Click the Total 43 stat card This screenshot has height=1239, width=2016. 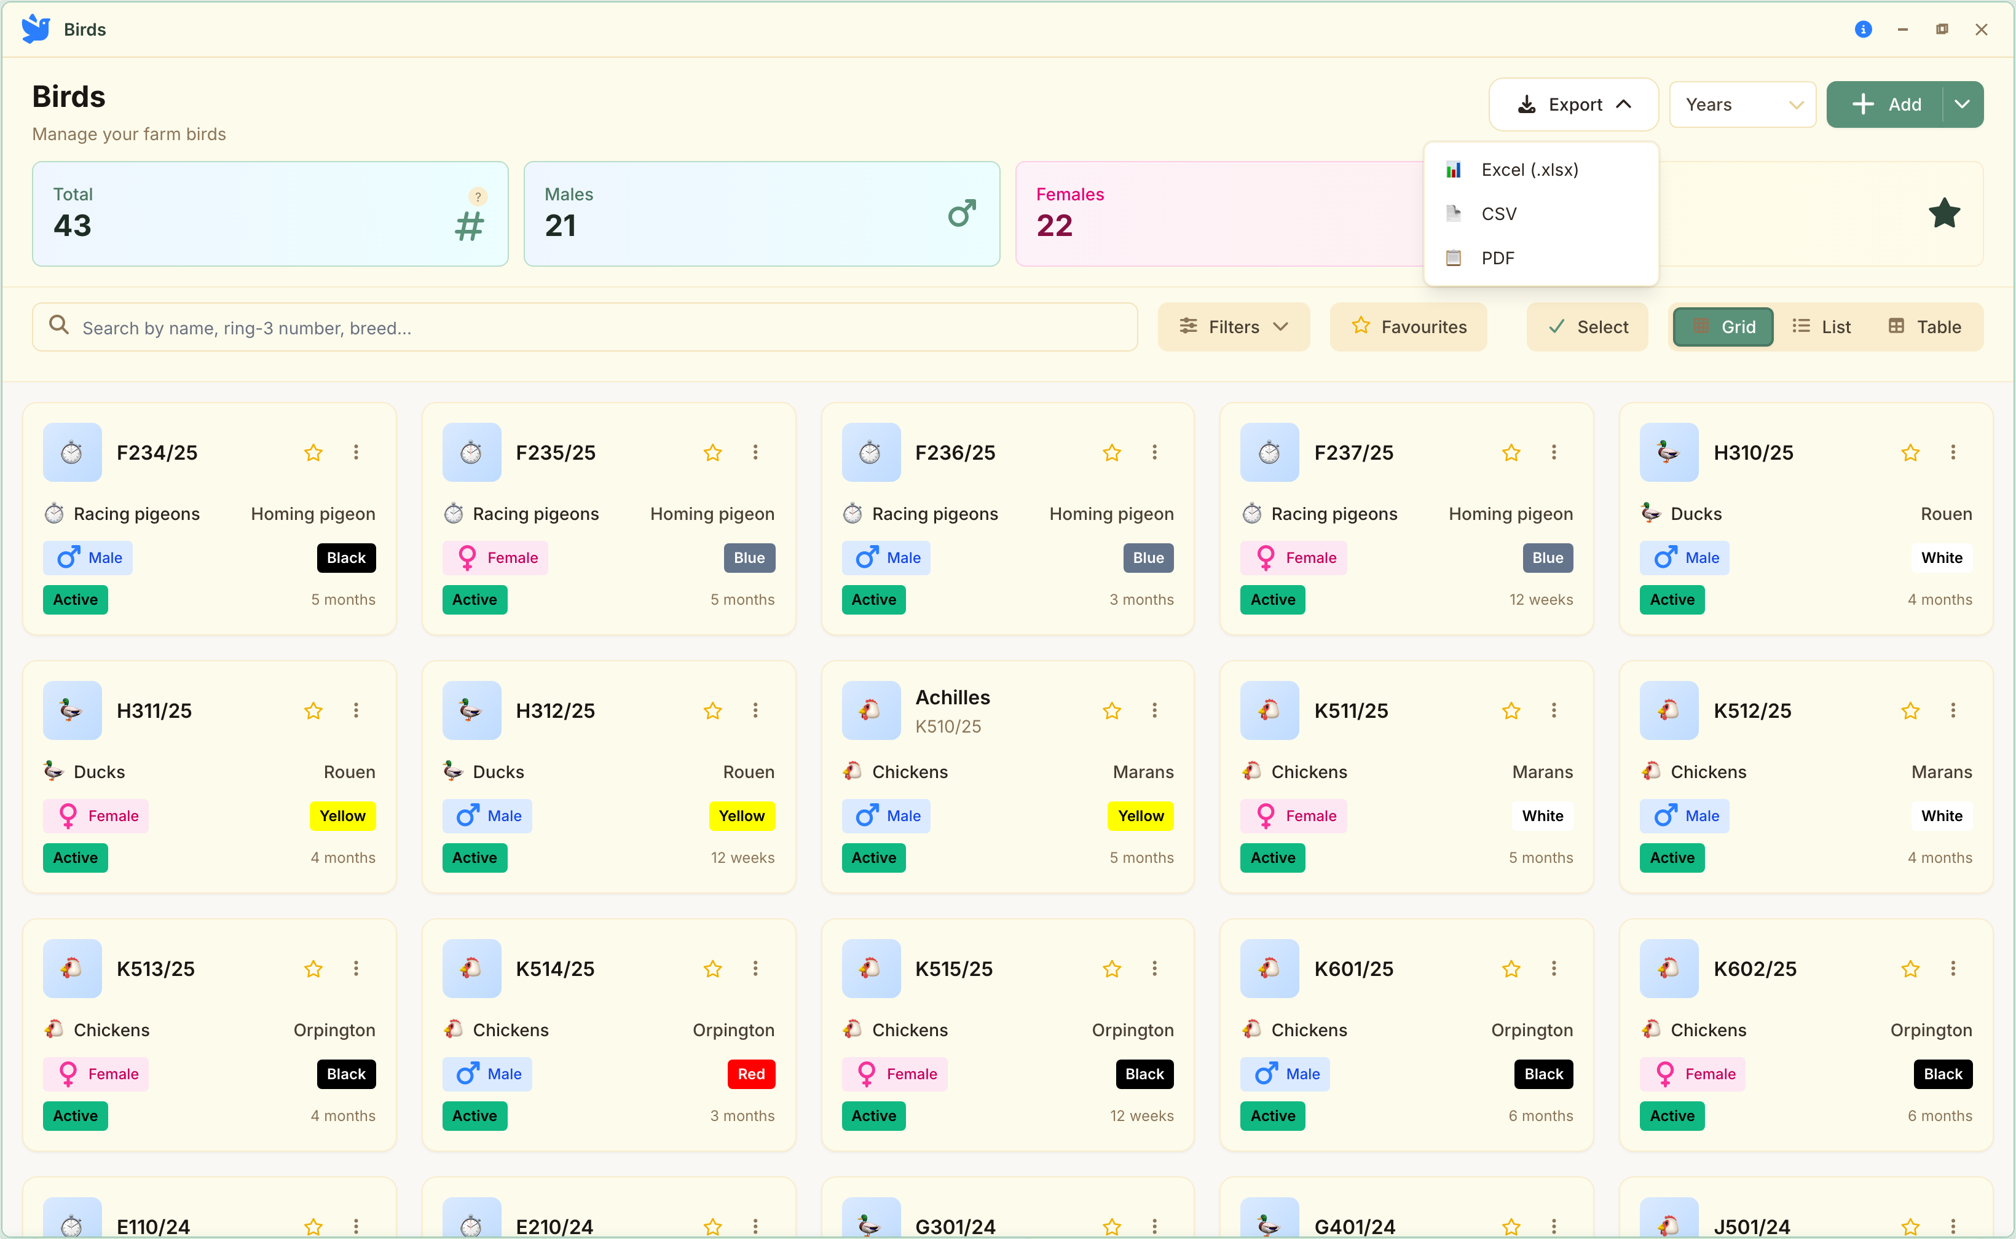click(x=270, y=214)
